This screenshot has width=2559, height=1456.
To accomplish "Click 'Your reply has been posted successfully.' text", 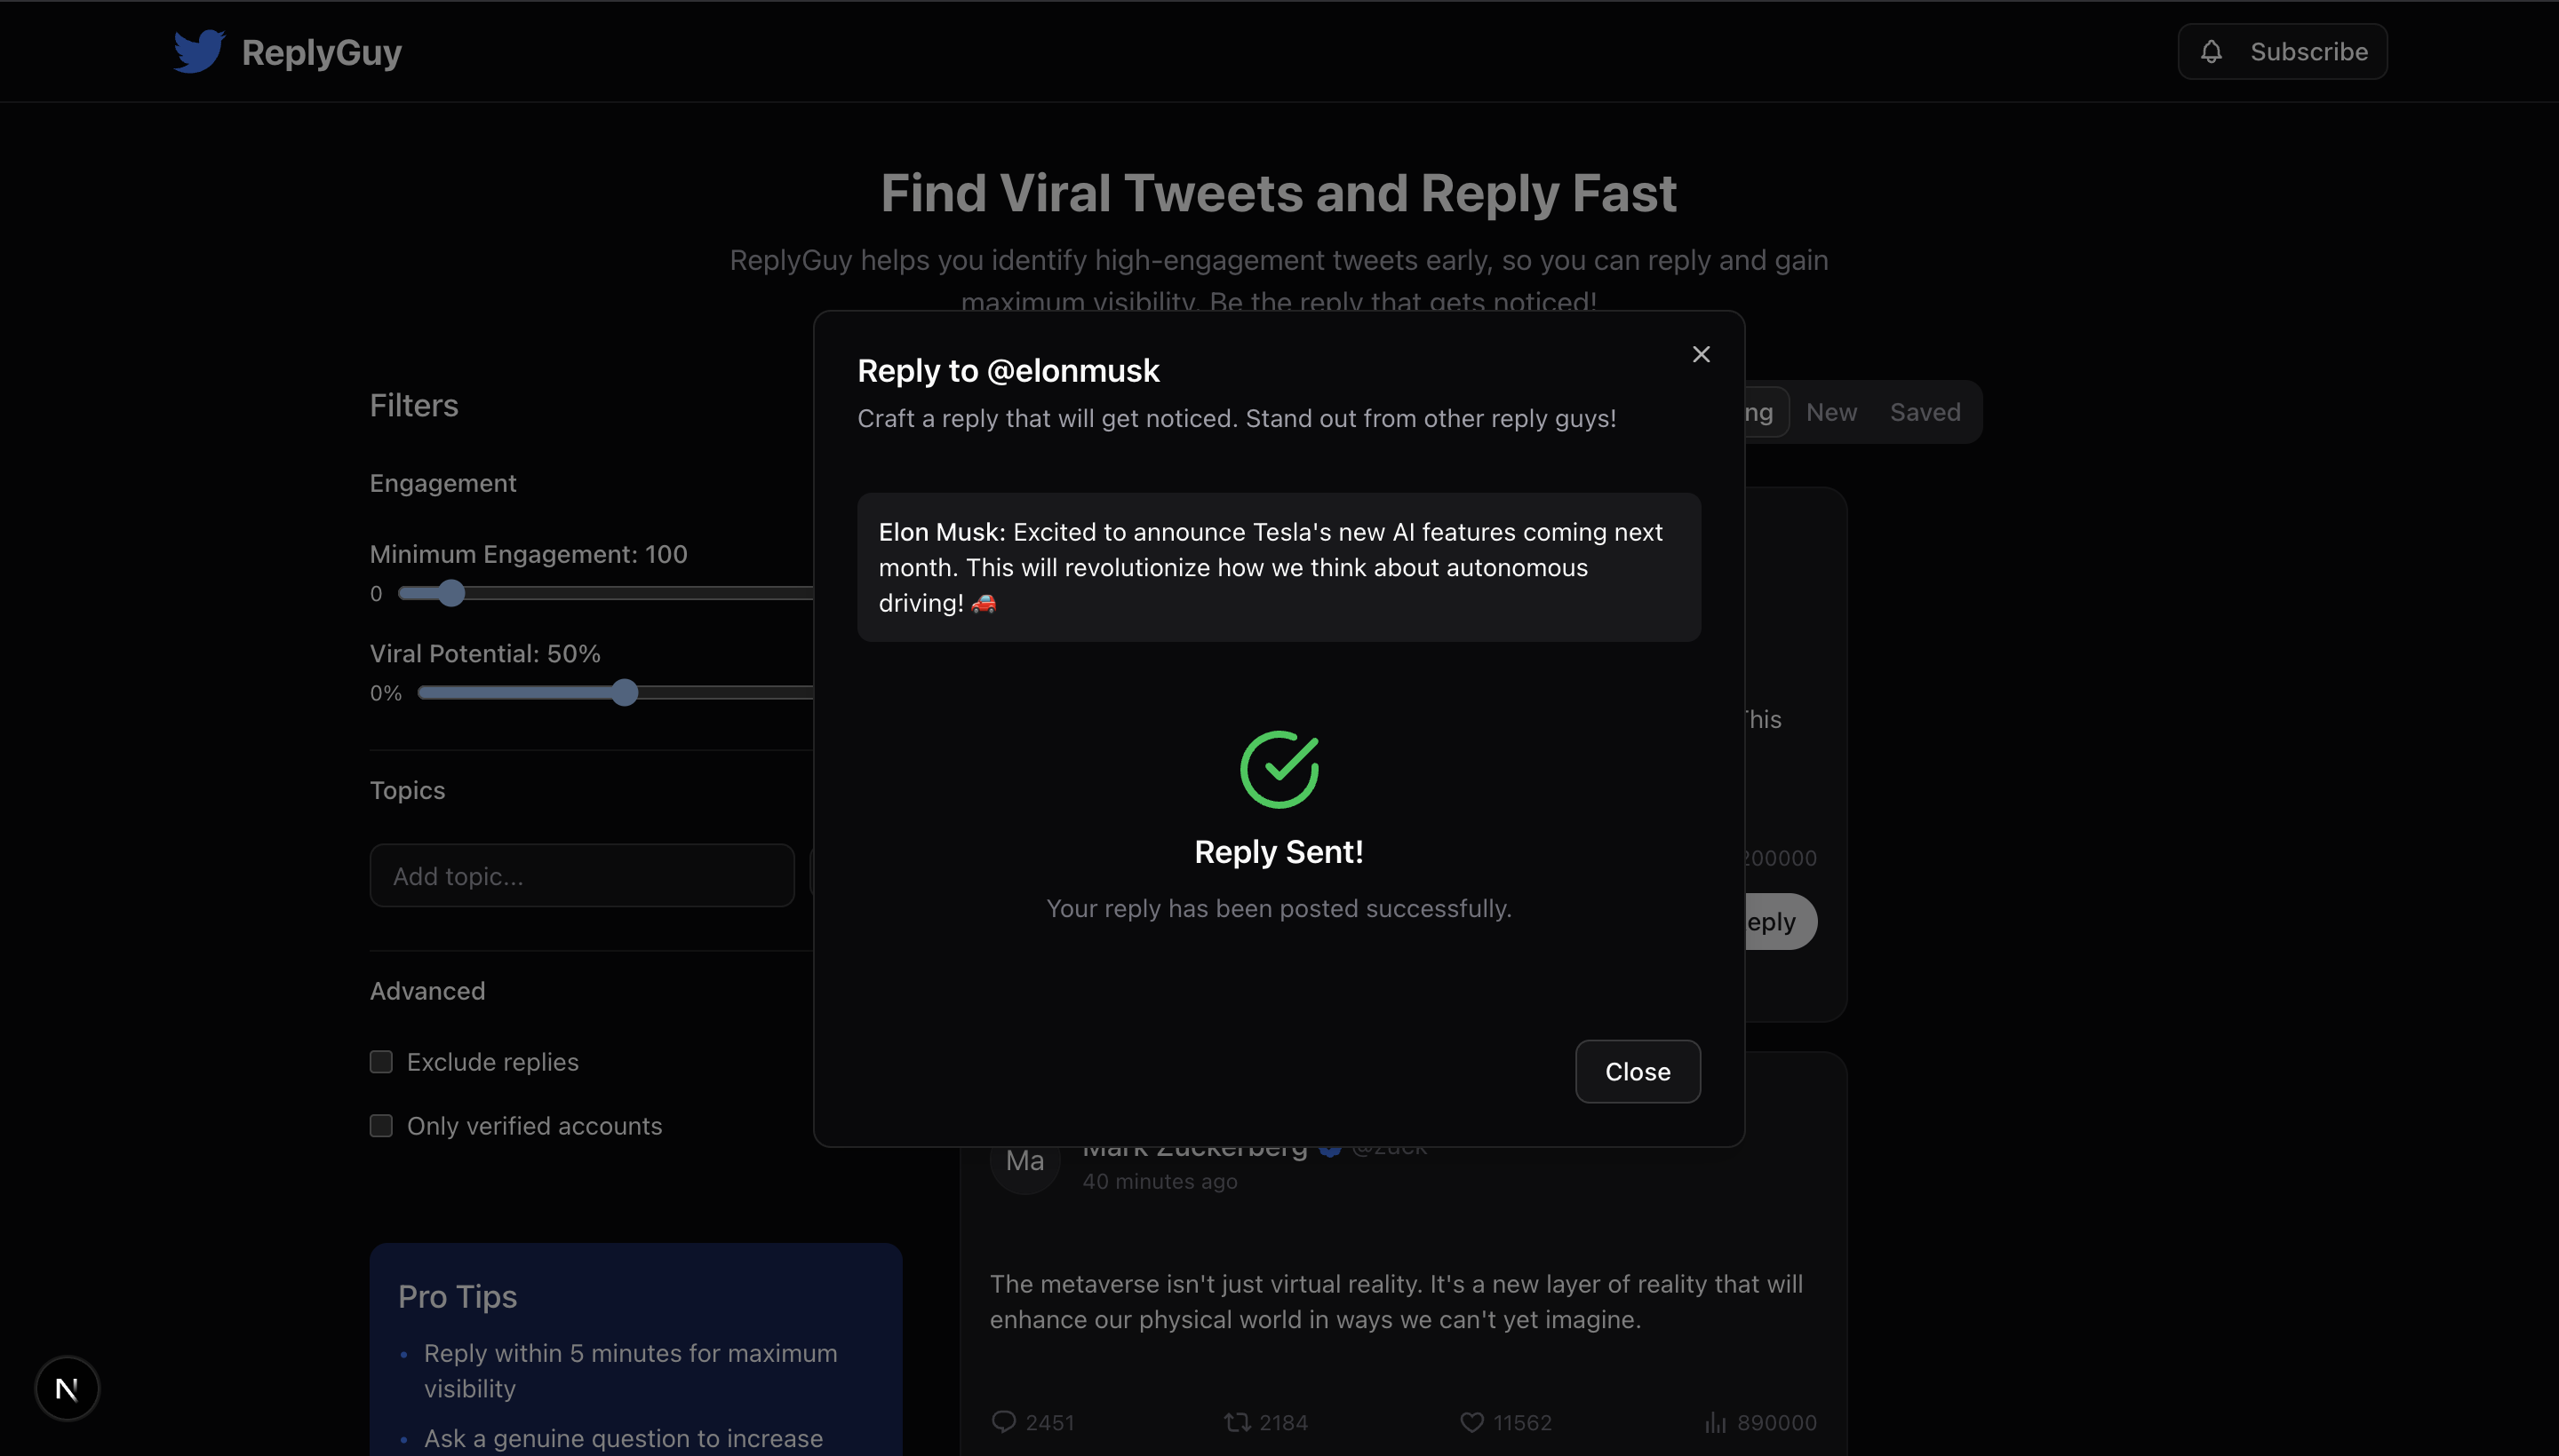I will (1279, 909).
